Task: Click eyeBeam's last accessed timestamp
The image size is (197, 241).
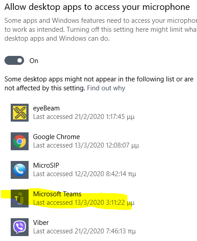Action: tap(84, 117)
